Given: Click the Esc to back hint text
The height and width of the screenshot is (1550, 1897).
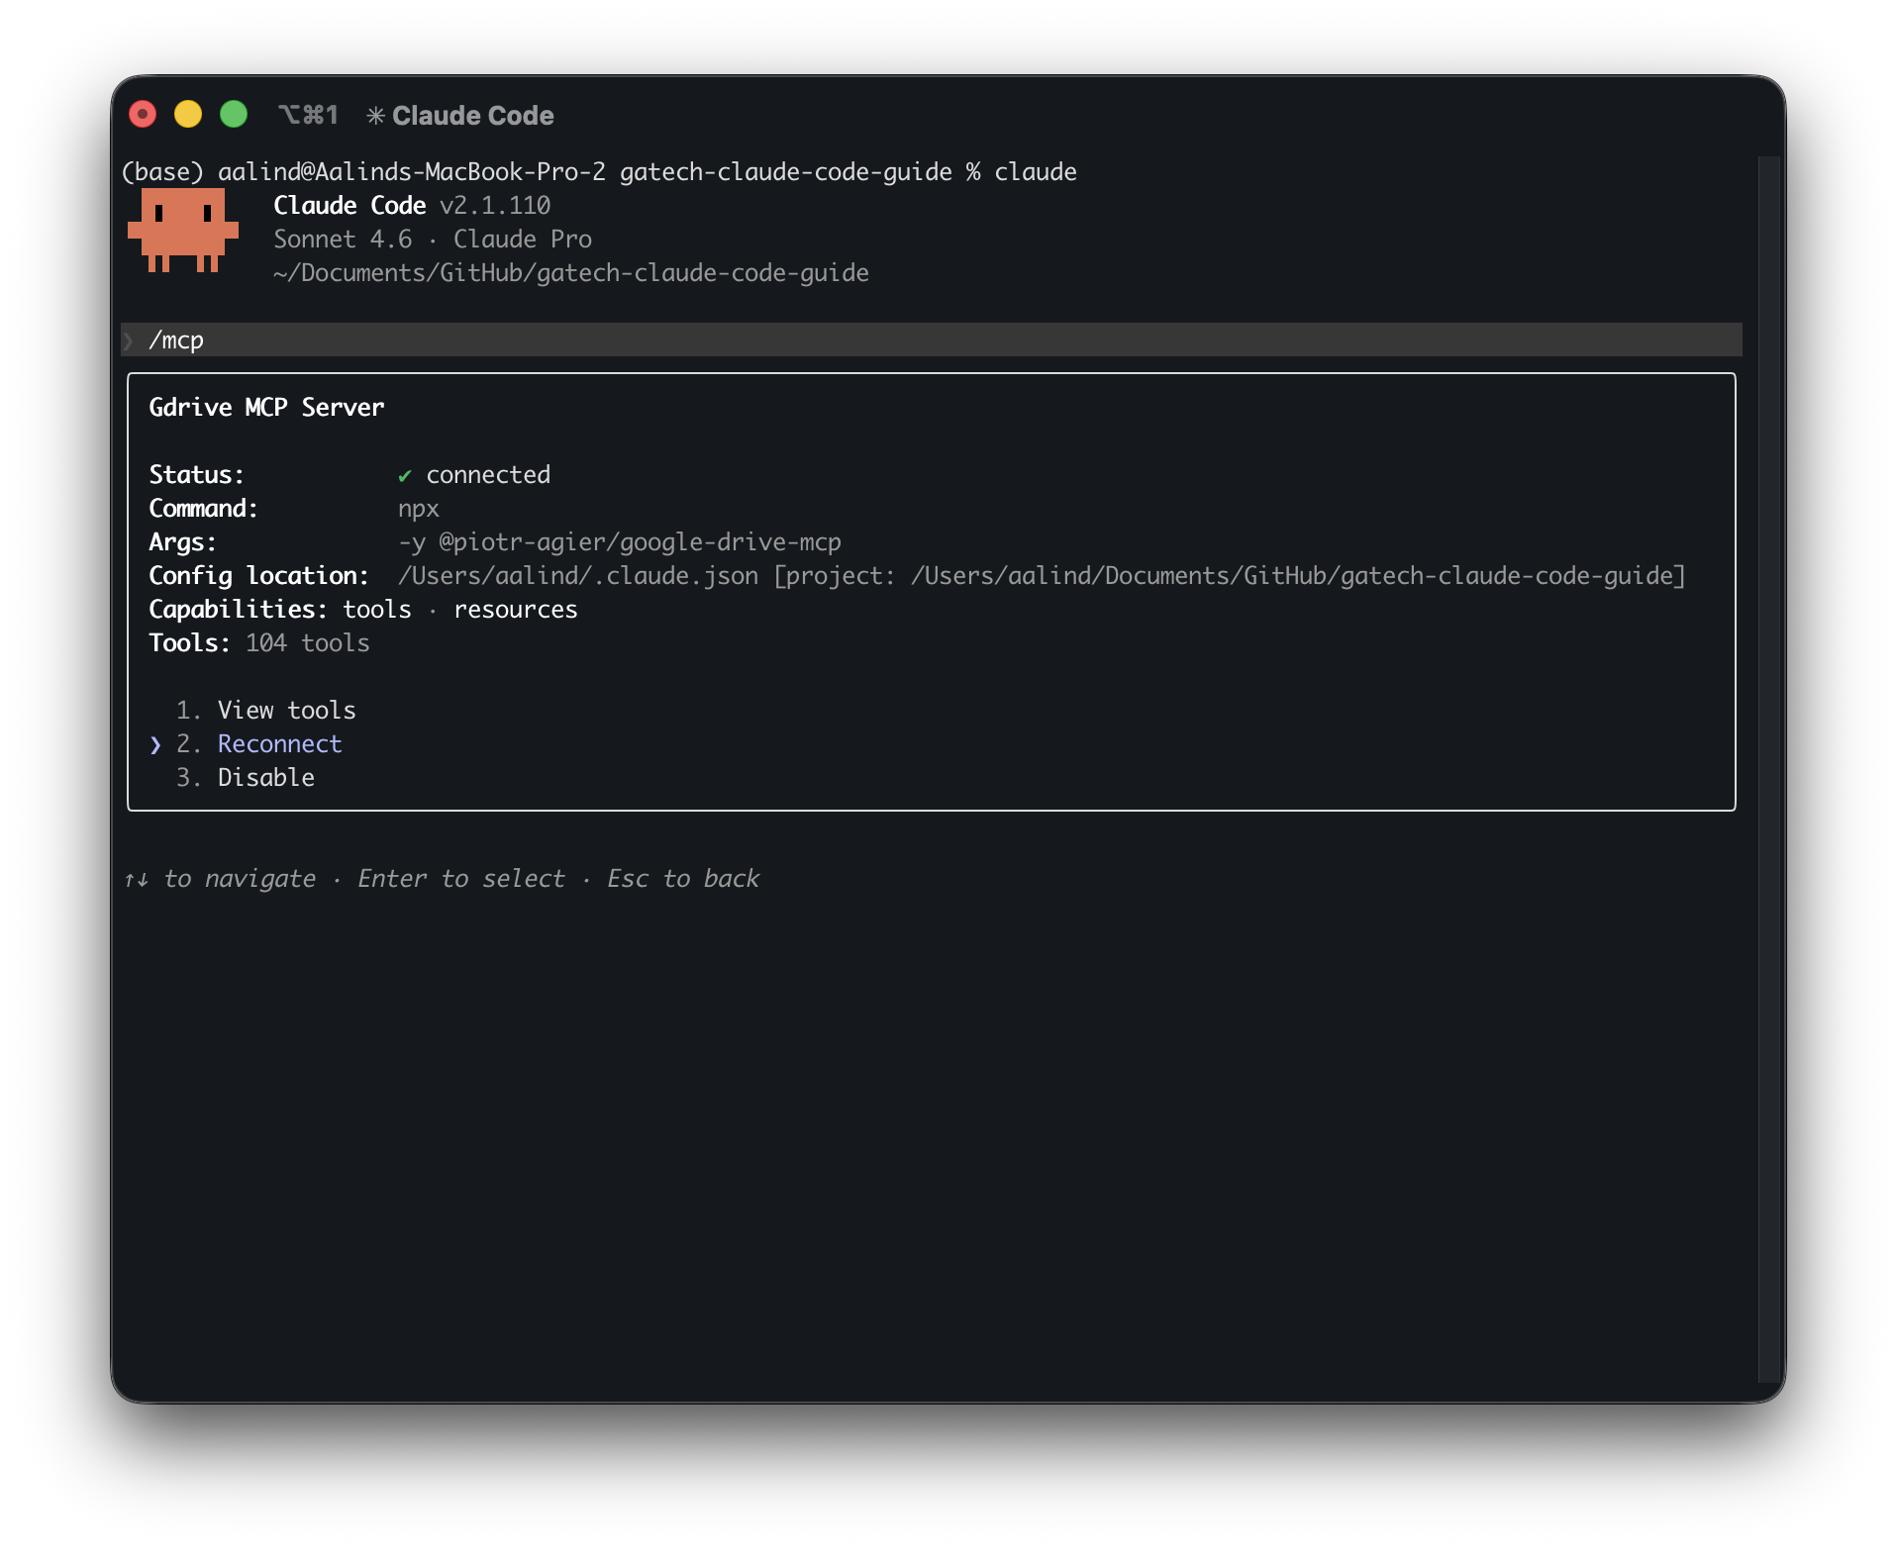Looking at the screenshot, I should (682, 878).
